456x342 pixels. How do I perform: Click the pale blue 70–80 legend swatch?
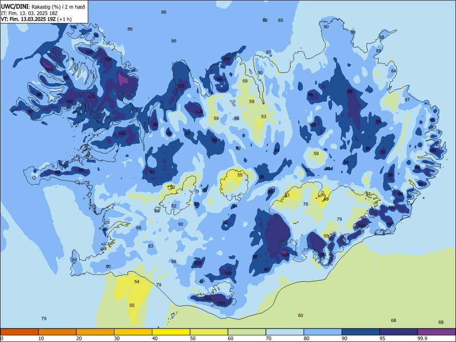click(285, 332)
